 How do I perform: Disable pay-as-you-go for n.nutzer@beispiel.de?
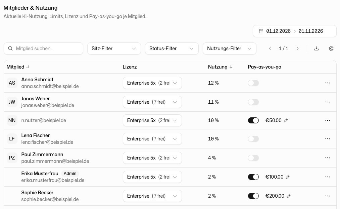pyautogui.click(x=253, y=120)
